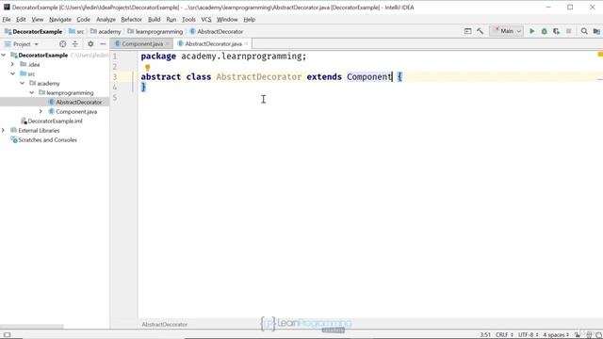This screenshot has height=339, width=603.
Task: Click horizontal scrollbar under Project panel
Action: (x=32, y=327)
